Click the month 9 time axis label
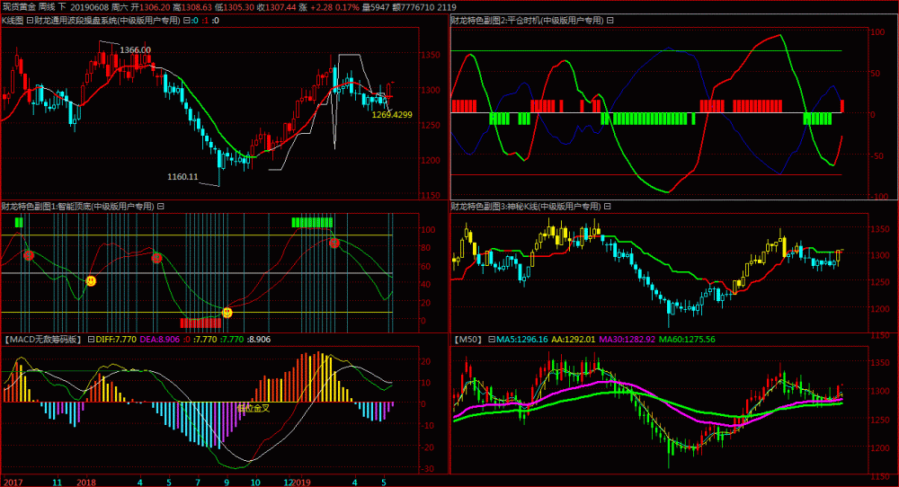Screen dimensions: 899x487 coord(227,482)
